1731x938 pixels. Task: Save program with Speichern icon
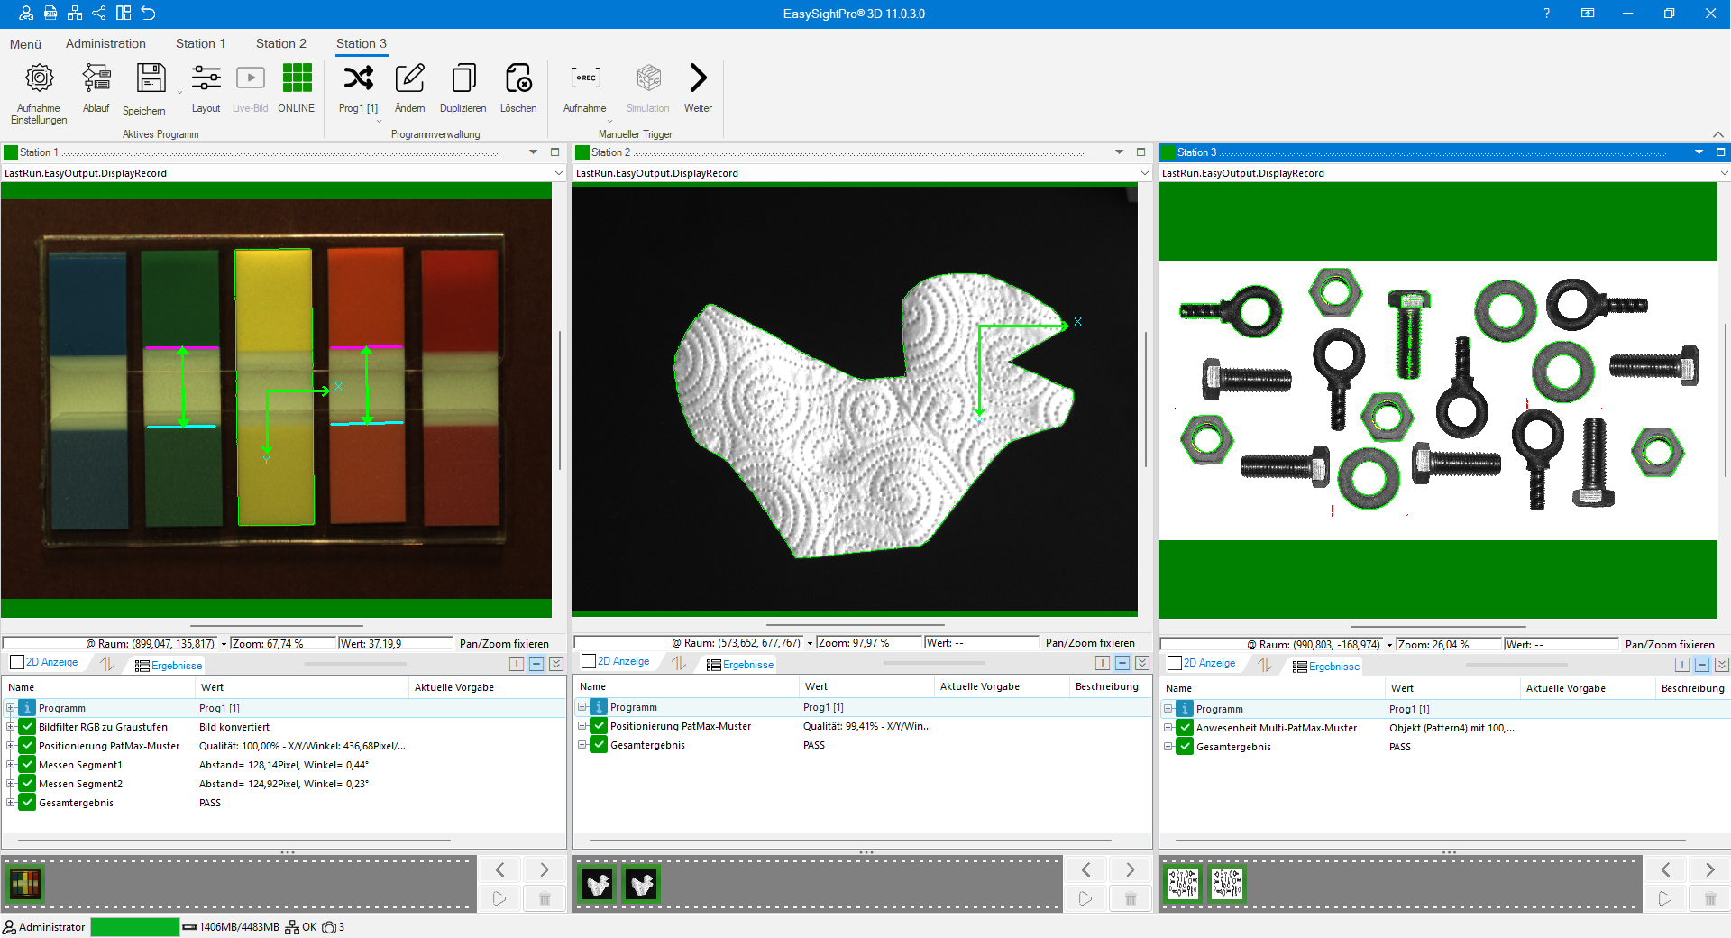(x=151, y=78)
